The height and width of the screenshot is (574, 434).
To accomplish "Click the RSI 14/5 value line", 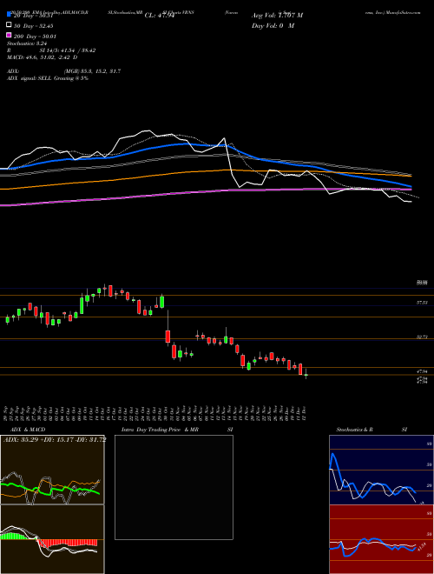I will click(x=51, y=50).
